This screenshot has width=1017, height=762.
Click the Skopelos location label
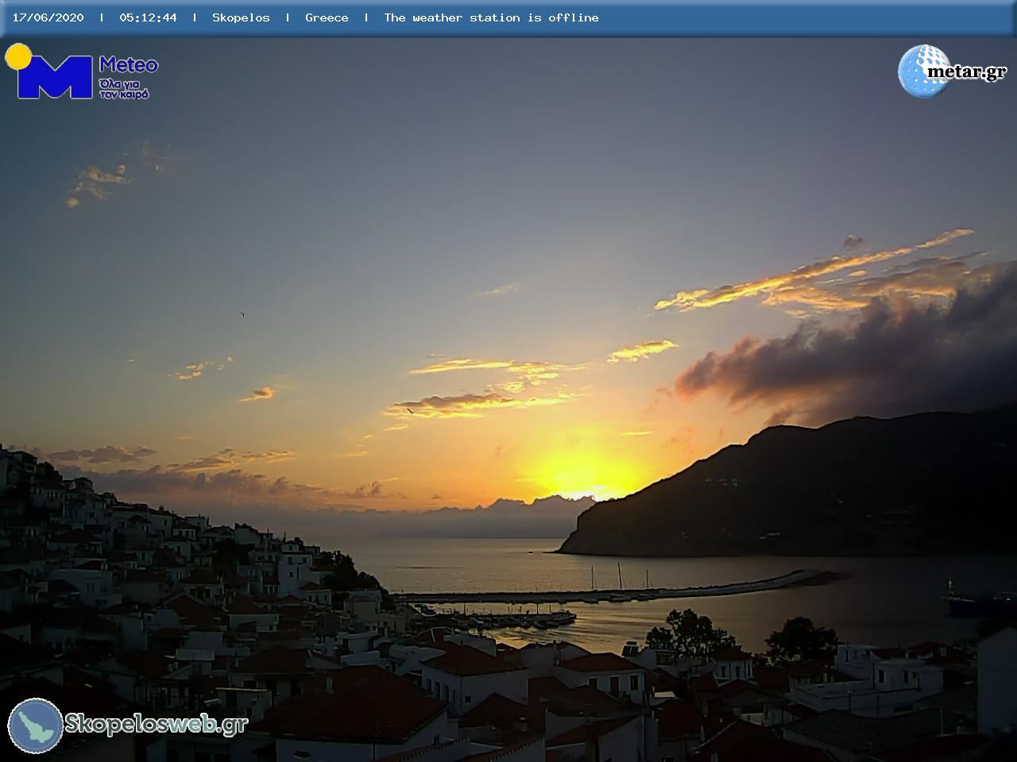point(241,17)
